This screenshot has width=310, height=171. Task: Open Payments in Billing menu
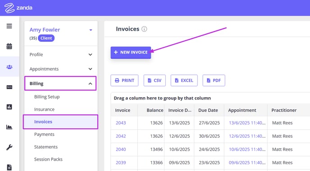click(x=44, y=134)
